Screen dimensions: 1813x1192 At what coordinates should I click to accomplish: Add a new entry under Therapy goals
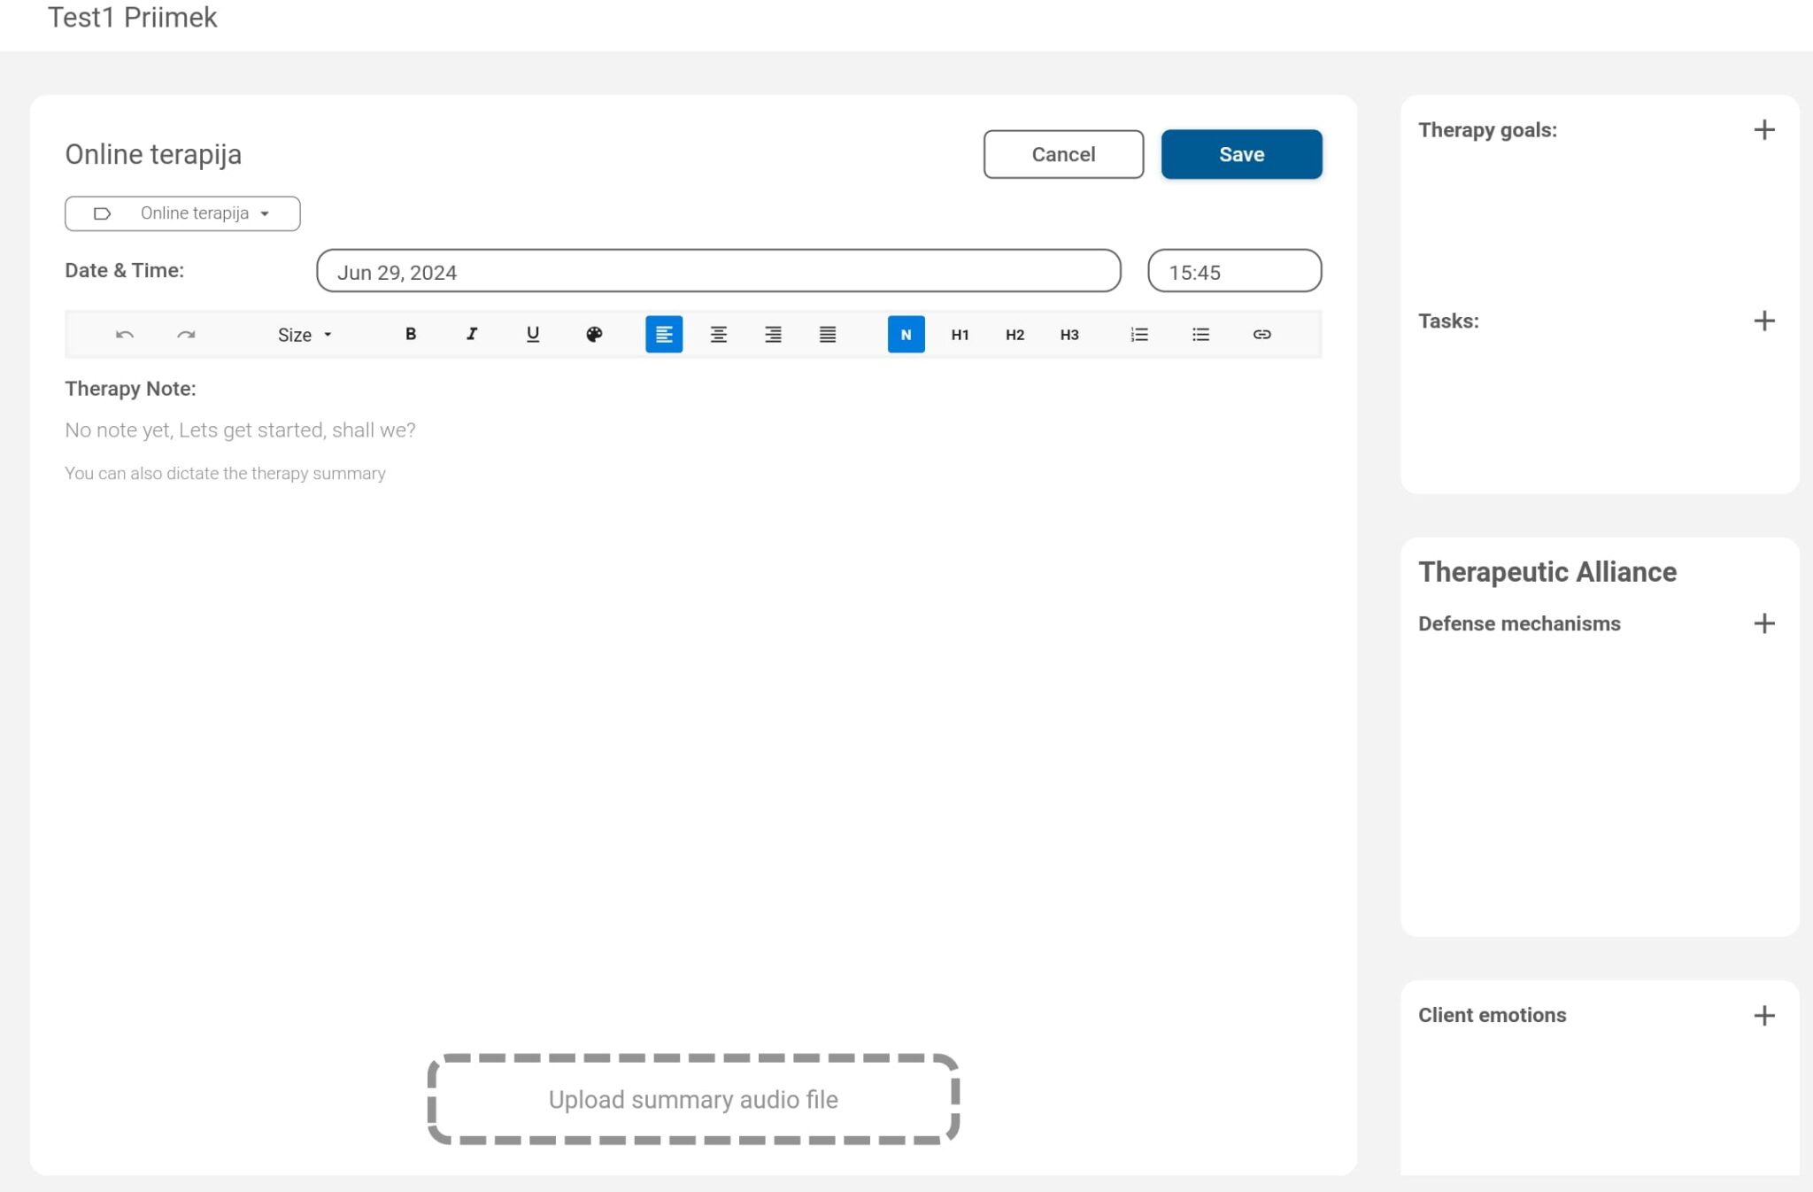(x=1764, y=129)
